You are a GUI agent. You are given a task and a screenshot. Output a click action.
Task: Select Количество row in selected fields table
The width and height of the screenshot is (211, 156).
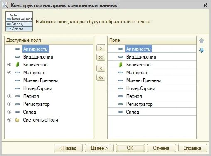tap(152, 64)
